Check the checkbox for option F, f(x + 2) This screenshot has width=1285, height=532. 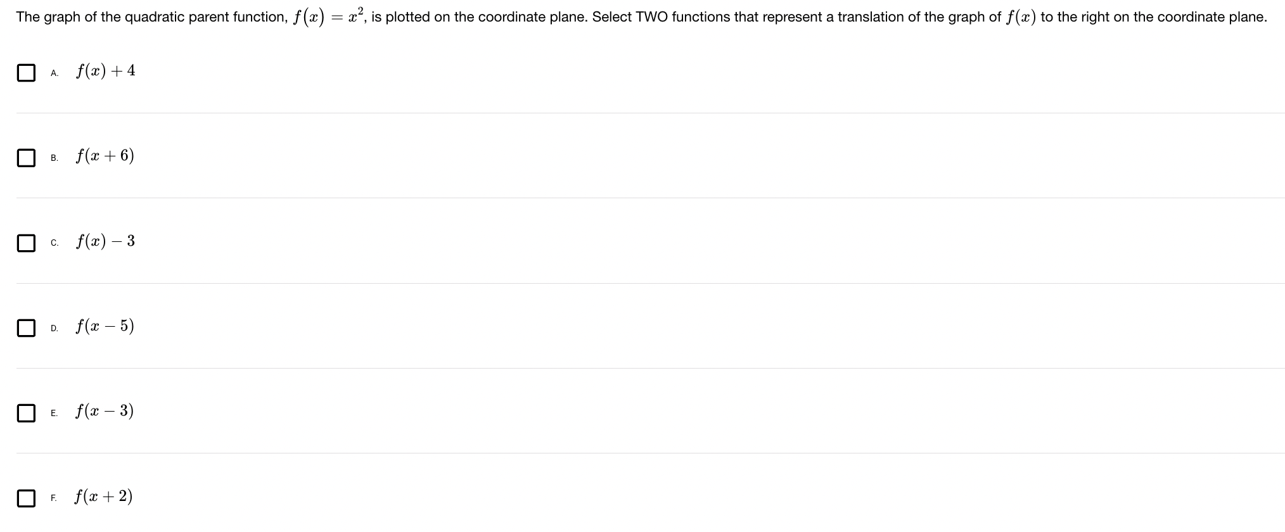click(x=25, y=498)
